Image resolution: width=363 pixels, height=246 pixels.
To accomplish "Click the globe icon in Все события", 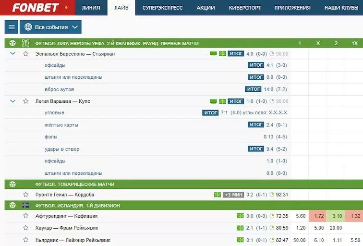I will [28, 27].
